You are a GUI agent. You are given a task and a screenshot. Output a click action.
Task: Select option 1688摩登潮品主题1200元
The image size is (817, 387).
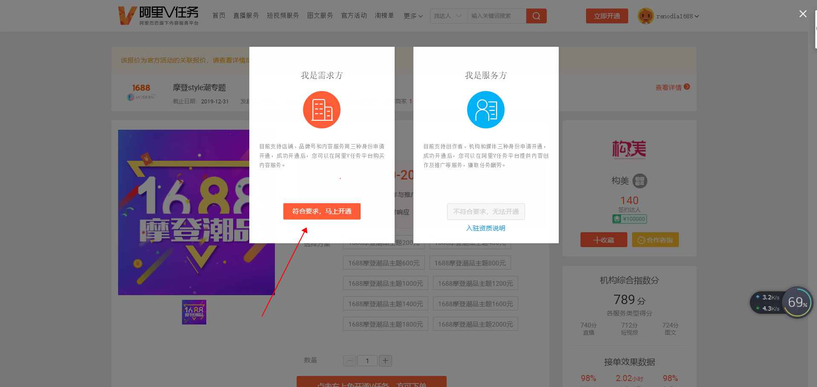476,283
